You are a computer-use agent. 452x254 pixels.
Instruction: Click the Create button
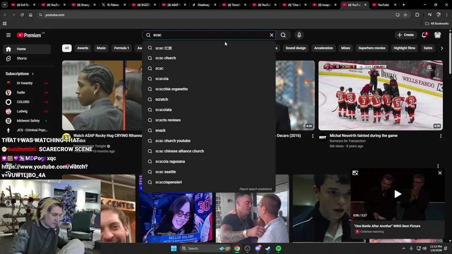(x=405, y=35)
